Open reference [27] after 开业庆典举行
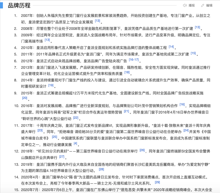This screenshot has height=193, width=220. click(62, 157)
